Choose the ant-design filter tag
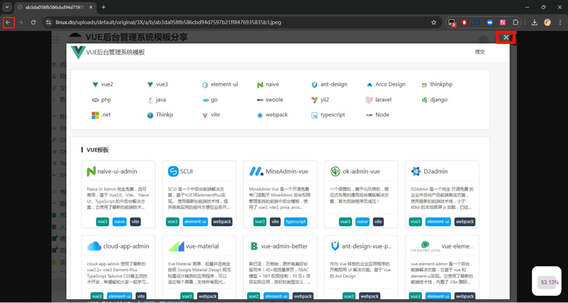The width and height of the screenshot is (568, 303). pyautogui.click(x=329, y=84)
